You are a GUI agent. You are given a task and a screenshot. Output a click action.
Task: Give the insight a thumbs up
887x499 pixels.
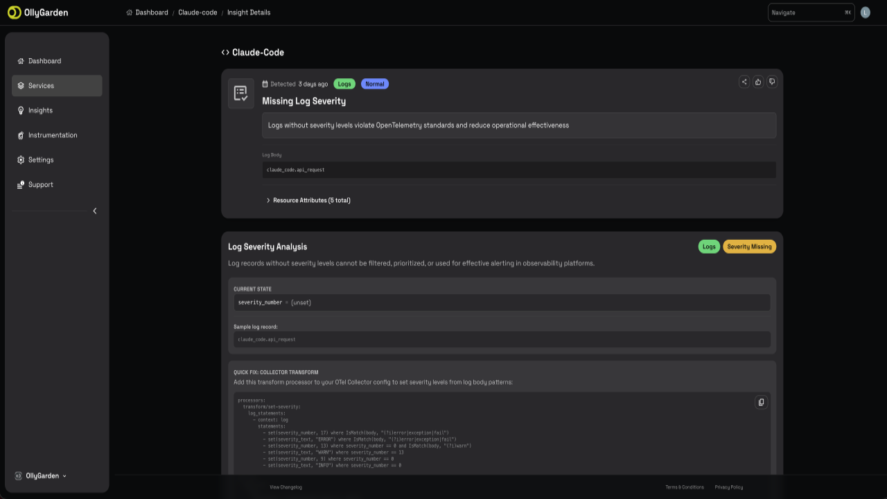click(758, 82)
